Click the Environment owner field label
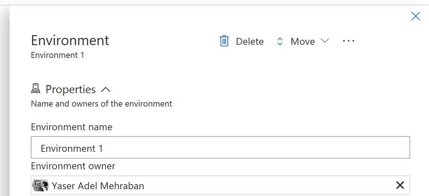429x196 pixels. [x=73, y=166]
